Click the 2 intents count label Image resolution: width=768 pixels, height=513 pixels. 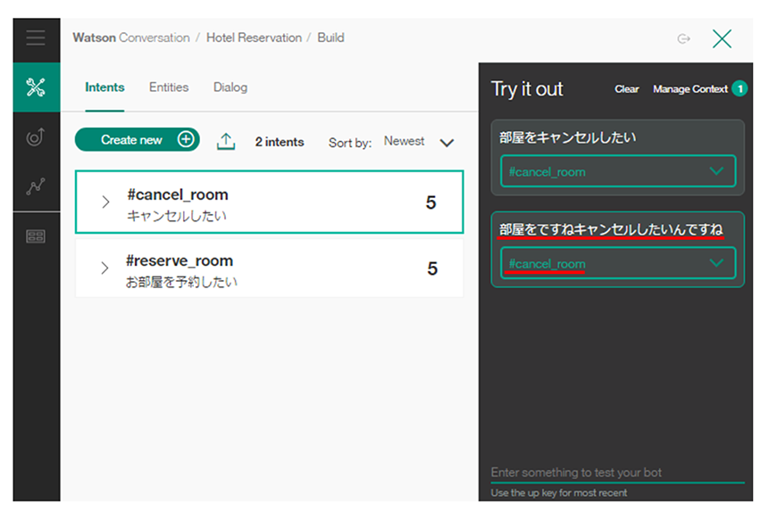pyautogui.click(x=280, y=142)
